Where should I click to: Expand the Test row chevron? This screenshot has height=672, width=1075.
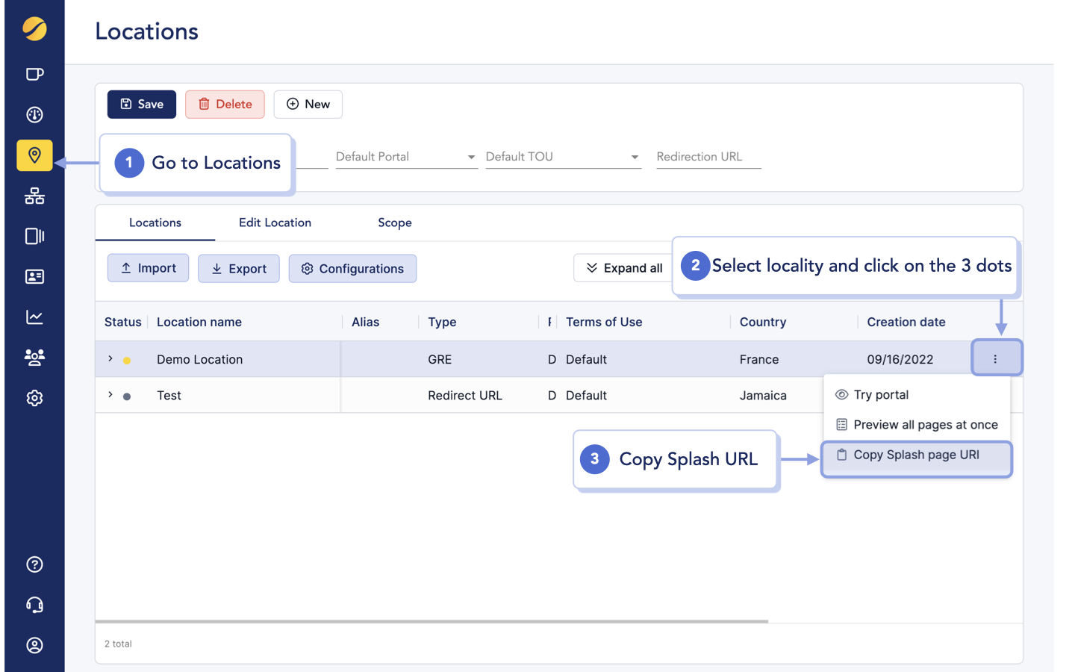click(109, 395)
